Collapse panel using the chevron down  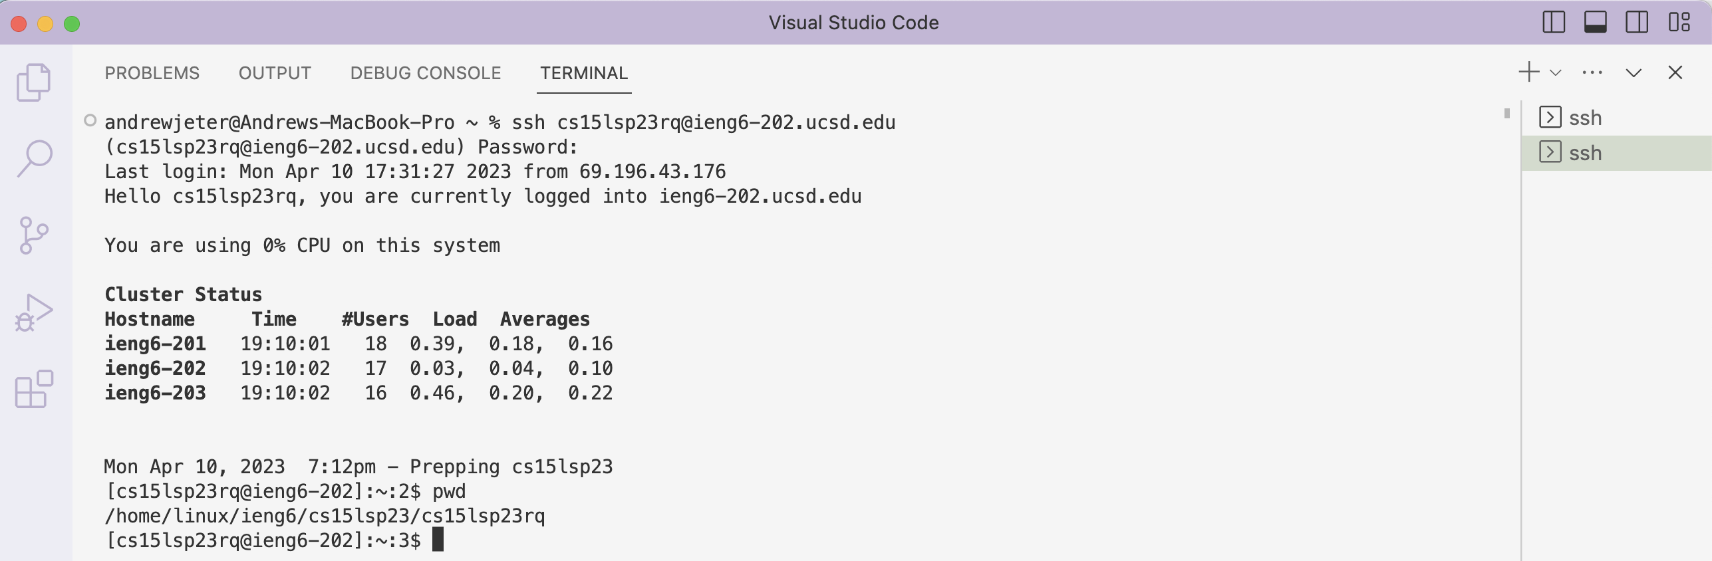pyautogui.click(x=1634, y=72)
